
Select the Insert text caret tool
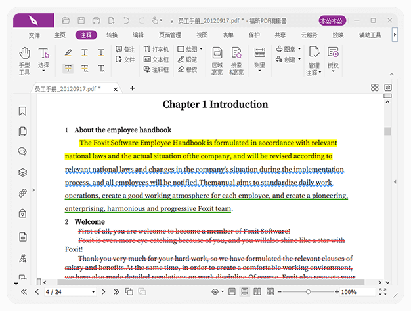[101, 69]
